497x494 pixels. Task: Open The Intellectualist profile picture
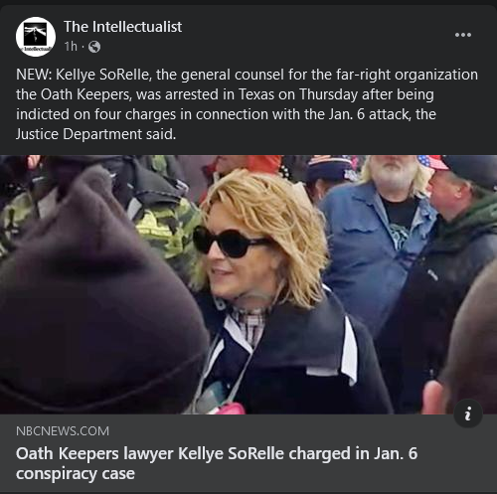point(36,37)
